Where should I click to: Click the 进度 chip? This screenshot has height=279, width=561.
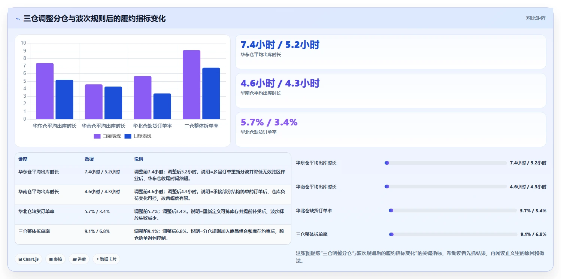79,259
